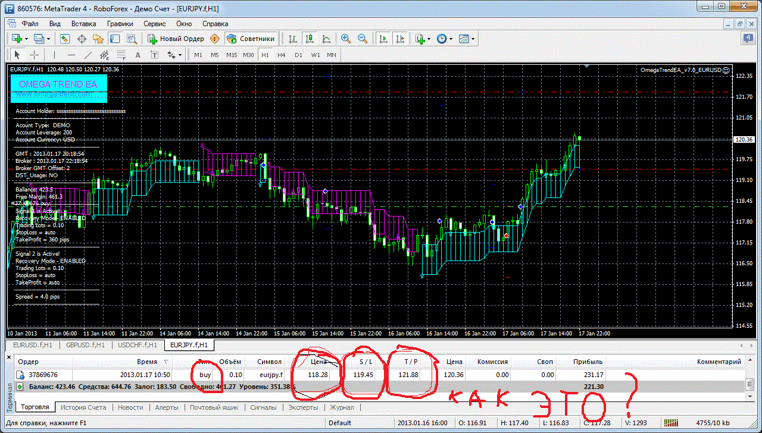Open a new chart window
The width and height of the screenshot is (762, 433).
coord(17,39)
